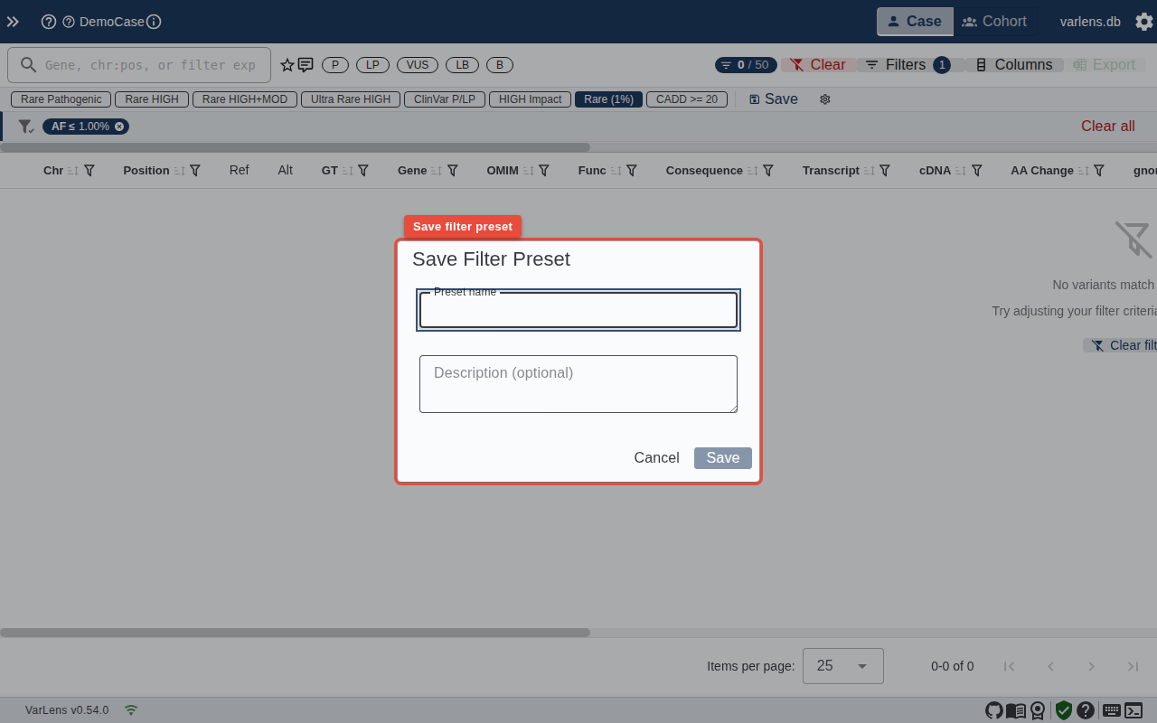Screen dimensions: 1157x723
Task: Open the filter preset settings gear beside Save
Action: [x=824, y=99]
